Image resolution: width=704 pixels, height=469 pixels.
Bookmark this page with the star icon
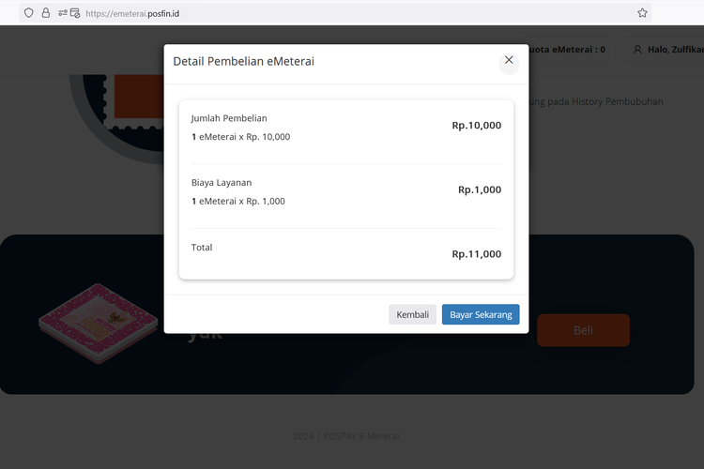click(x=642, y=13)
